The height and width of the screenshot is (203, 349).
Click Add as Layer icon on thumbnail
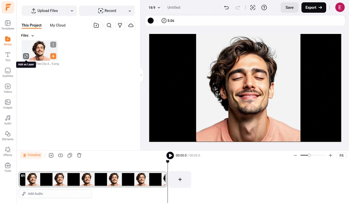26,56
